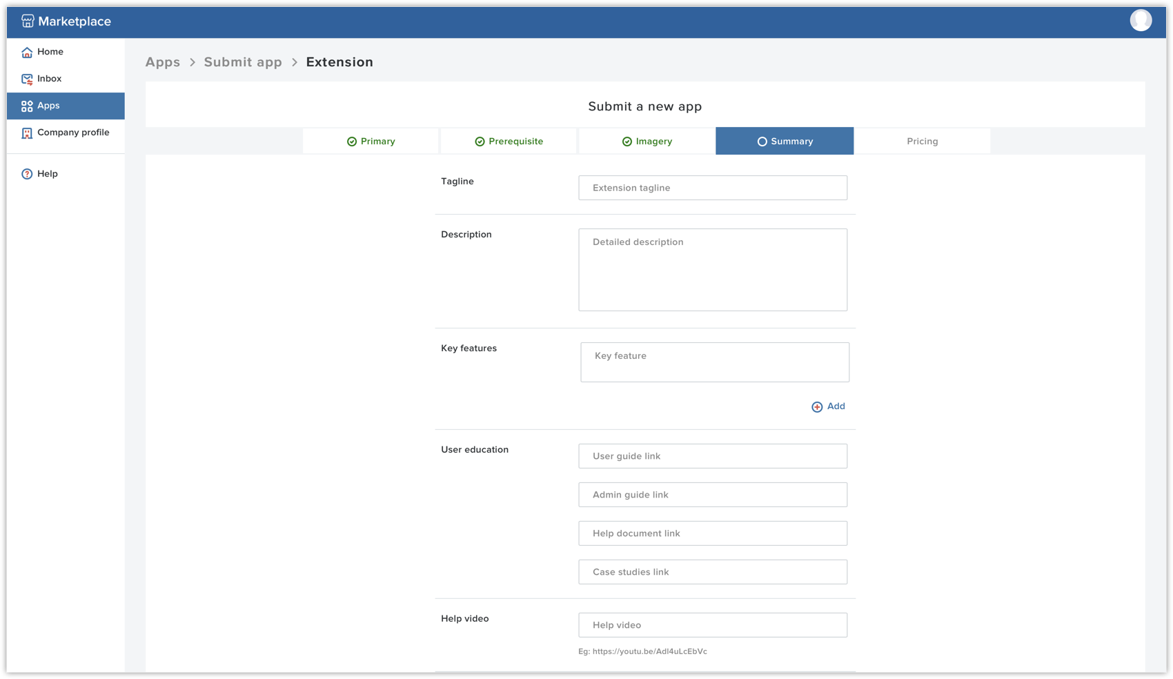This screenshot has width=1173, height=679.
Task: Click the Key feature text box
Action: point(715,362)
